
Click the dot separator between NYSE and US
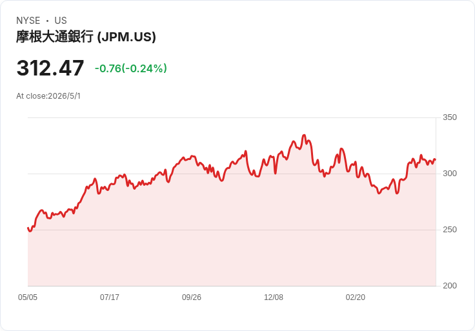47,21
